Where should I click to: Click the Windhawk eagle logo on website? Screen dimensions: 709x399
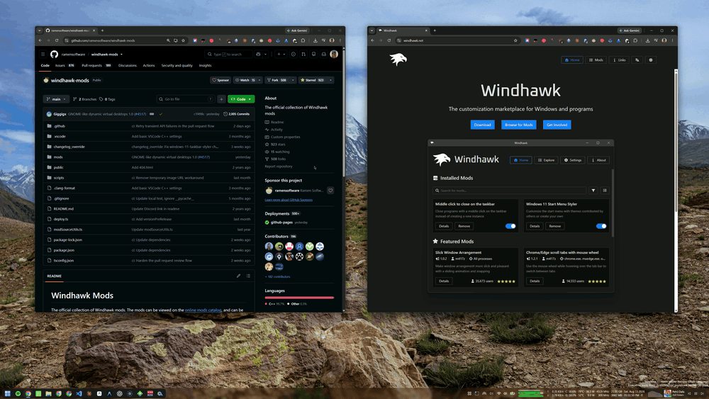pos(398,59)
